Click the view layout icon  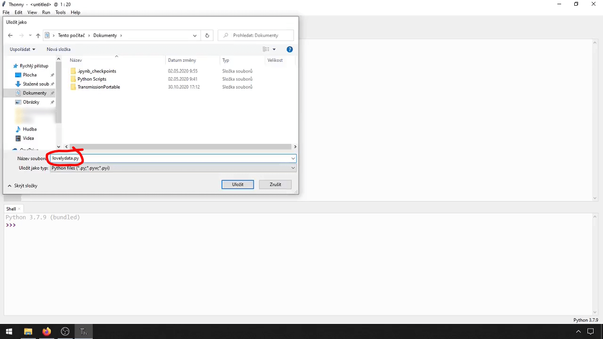click(x=266, y=49)
